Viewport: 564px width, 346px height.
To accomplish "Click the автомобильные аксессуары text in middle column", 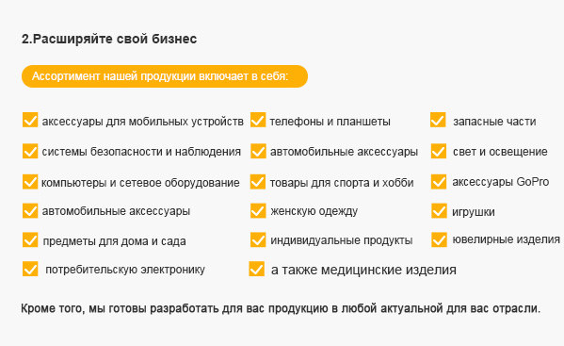I will point(344,152).
